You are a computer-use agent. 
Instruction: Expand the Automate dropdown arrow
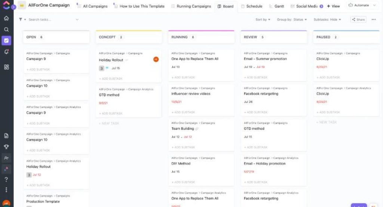[374, 5]
